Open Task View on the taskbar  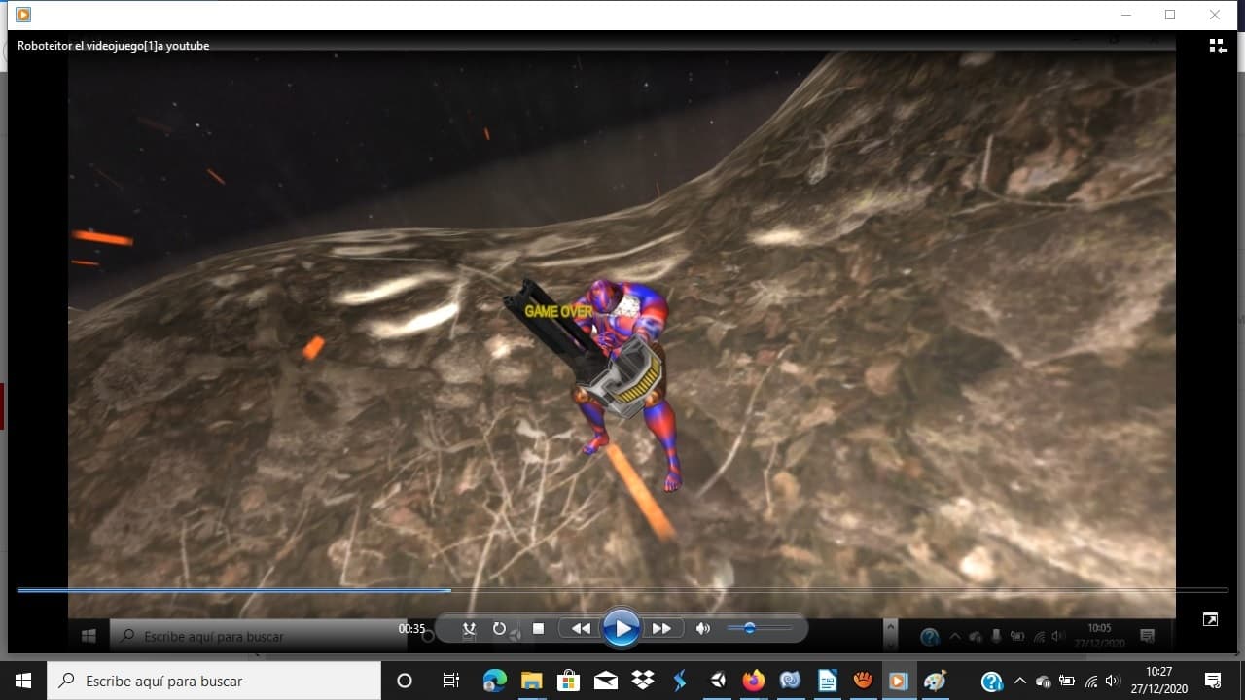(x=450, y=681)
